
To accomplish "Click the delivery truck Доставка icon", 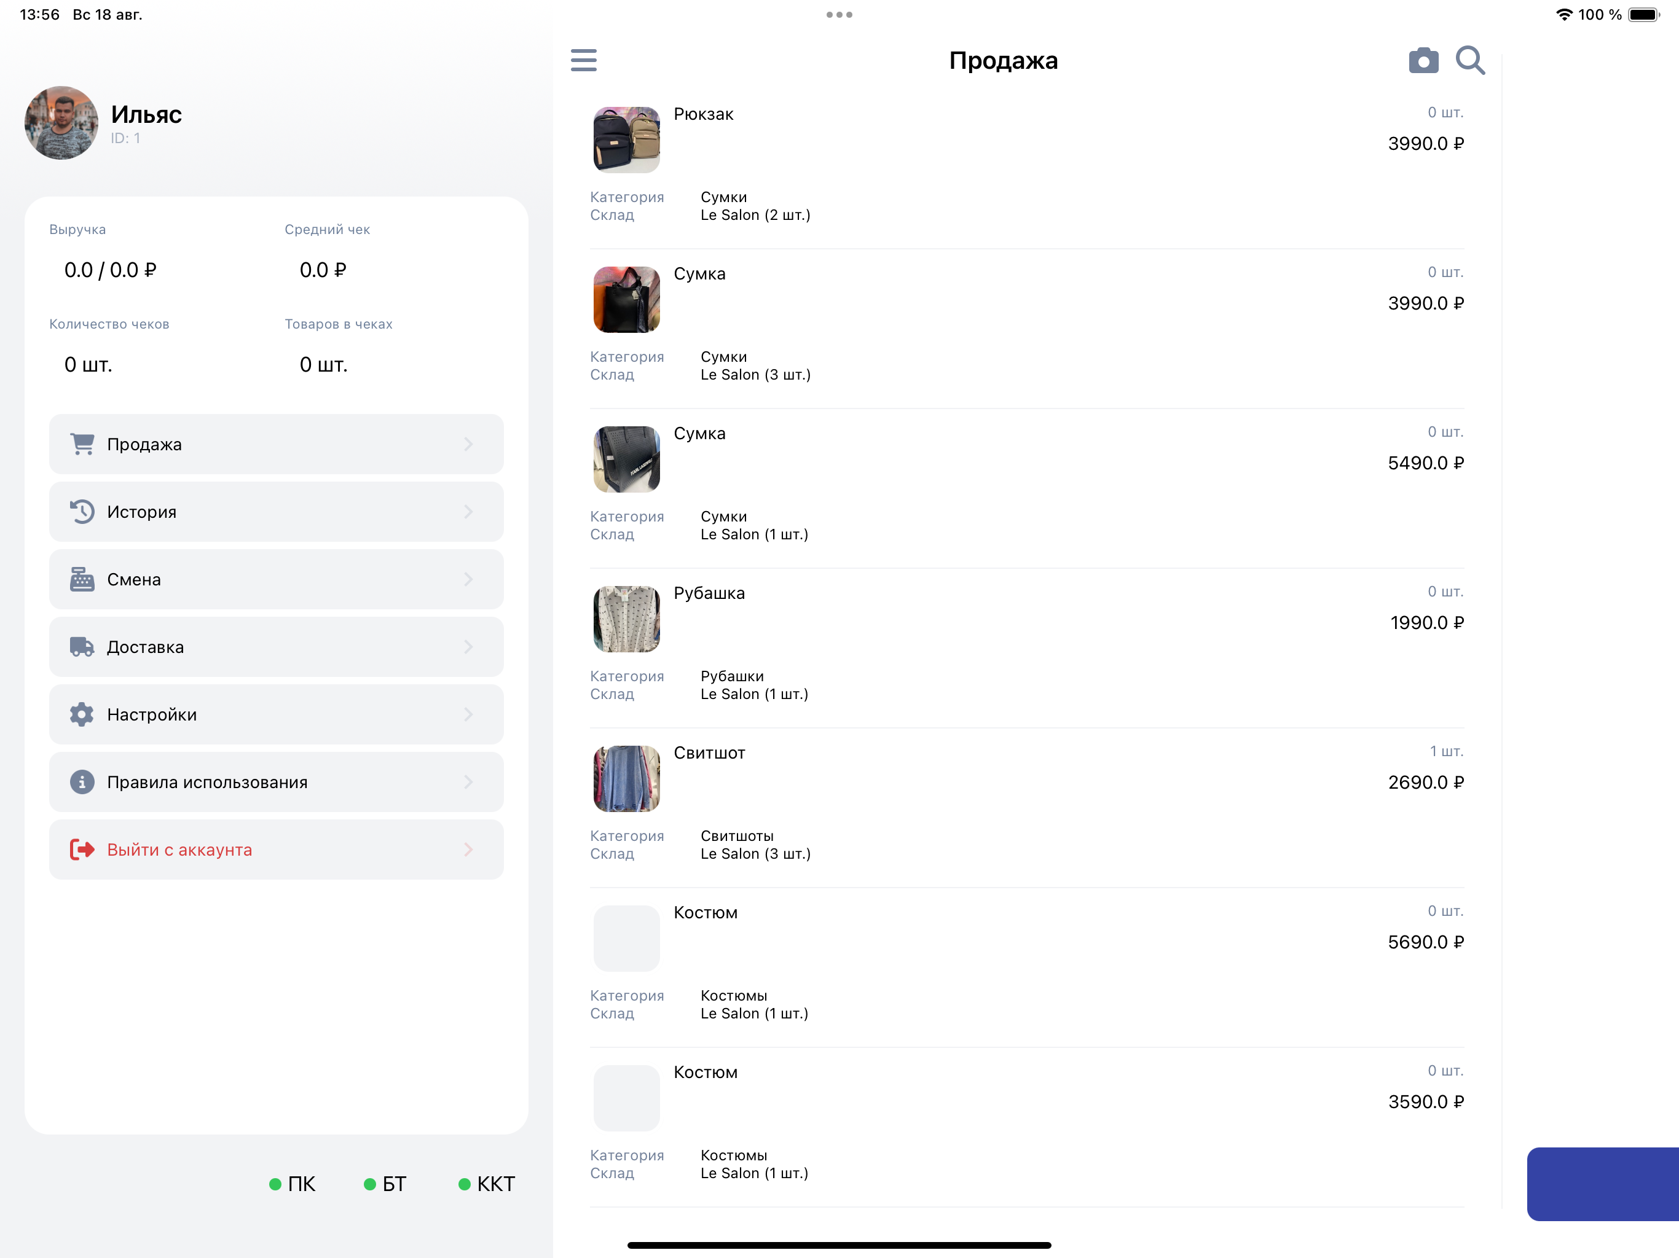I will [82, 646].
